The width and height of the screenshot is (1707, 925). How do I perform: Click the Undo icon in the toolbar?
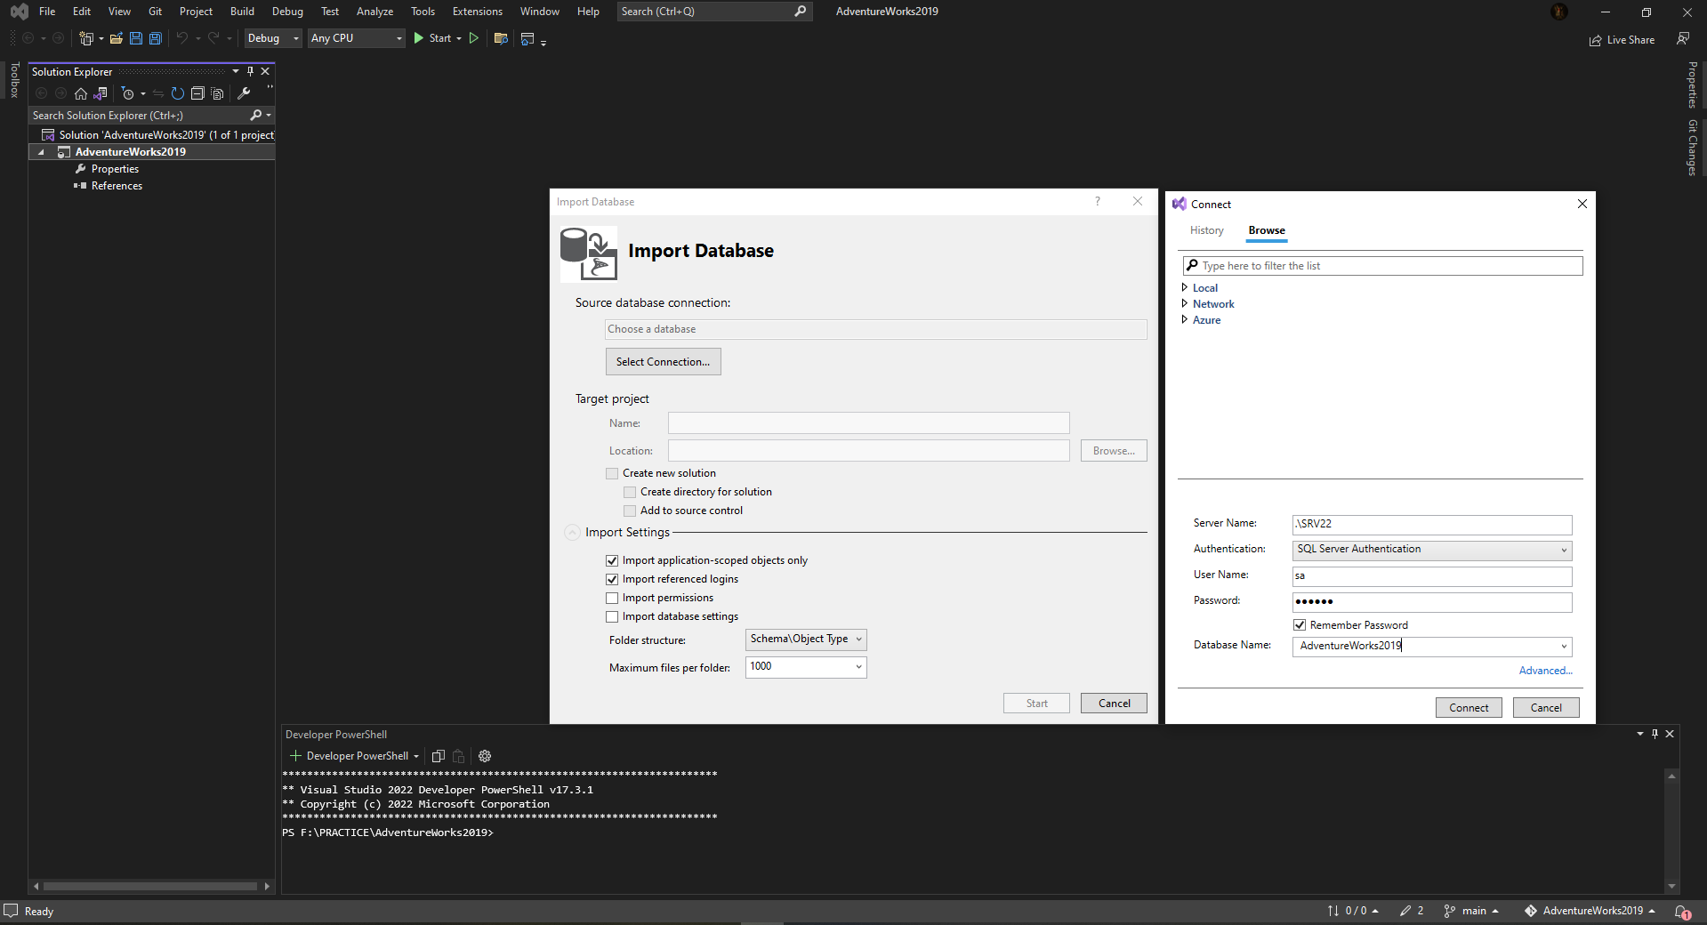[181, 38]
